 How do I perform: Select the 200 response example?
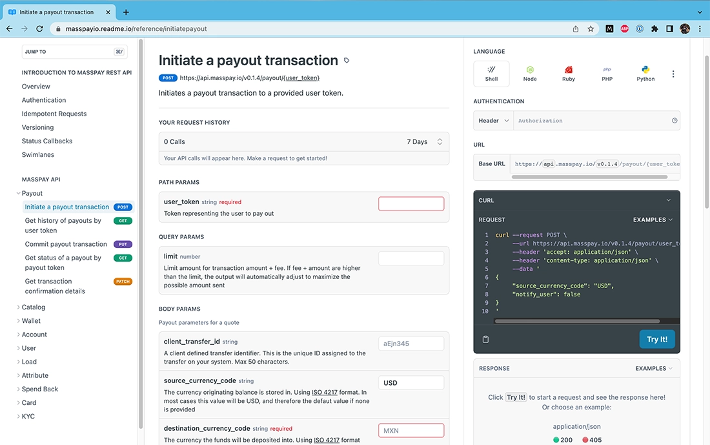[563, 440]
